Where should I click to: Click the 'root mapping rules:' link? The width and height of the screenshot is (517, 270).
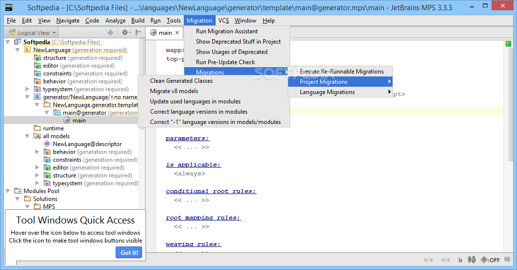point(203,218)
